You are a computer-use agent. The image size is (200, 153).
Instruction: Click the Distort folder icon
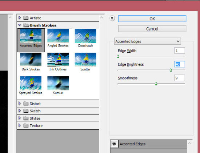(26, 104)
